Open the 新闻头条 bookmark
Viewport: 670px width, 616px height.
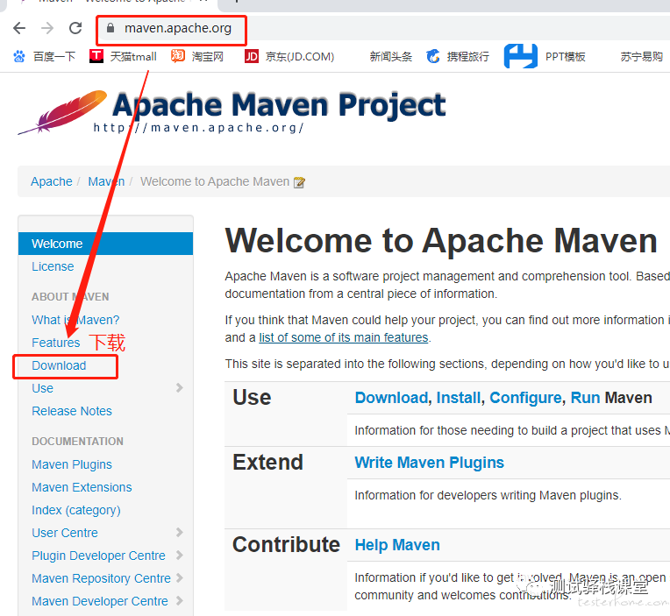pos(390,56)
